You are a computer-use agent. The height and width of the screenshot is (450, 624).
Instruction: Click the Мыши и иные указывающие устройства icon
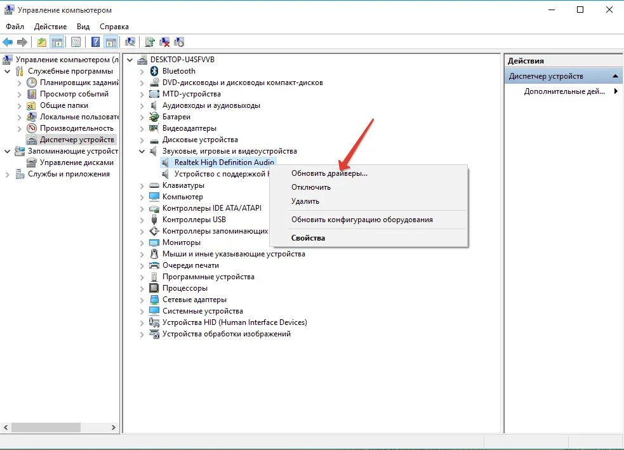click(x=154, y=254)
